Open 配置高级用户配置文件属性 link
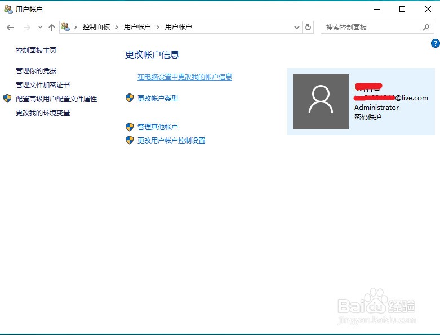Viewport: 440px width, 335px height. click(x=56, y=99)
